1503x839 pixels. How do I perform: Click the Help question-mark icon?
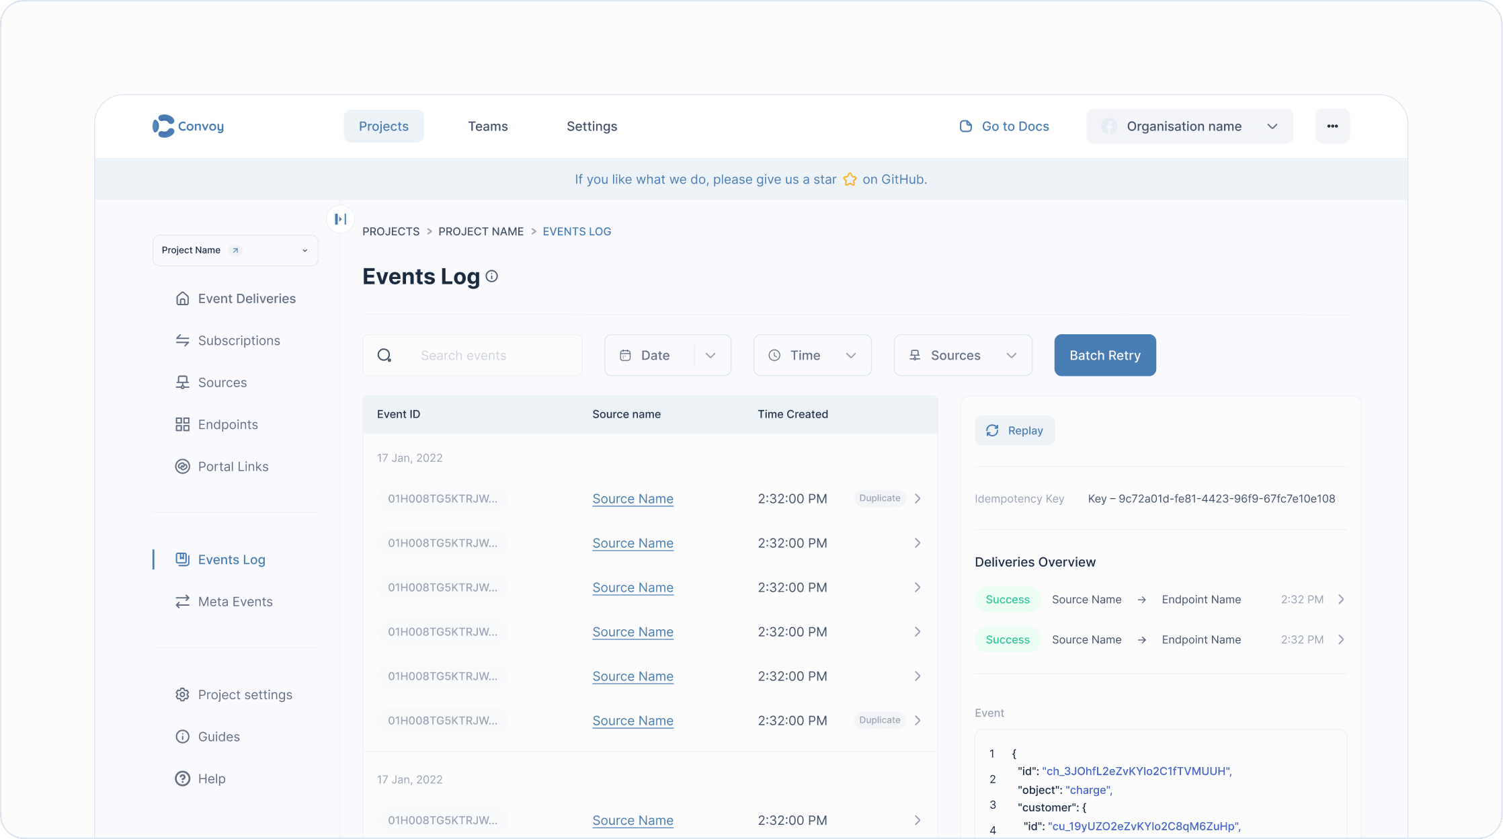pos(181,778)
